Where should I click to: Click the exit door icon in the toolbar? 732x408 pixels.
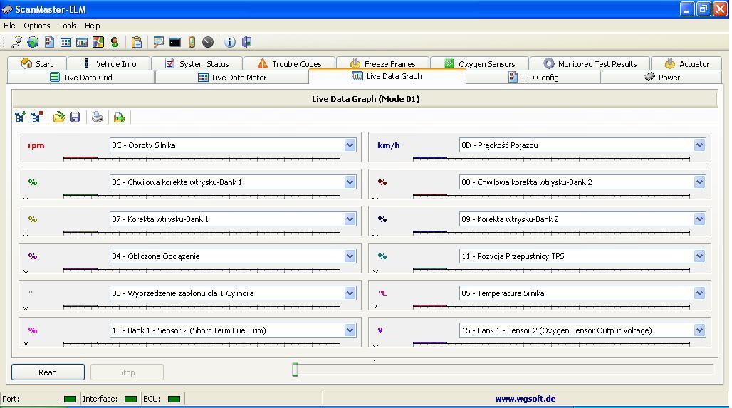(246, 43)
